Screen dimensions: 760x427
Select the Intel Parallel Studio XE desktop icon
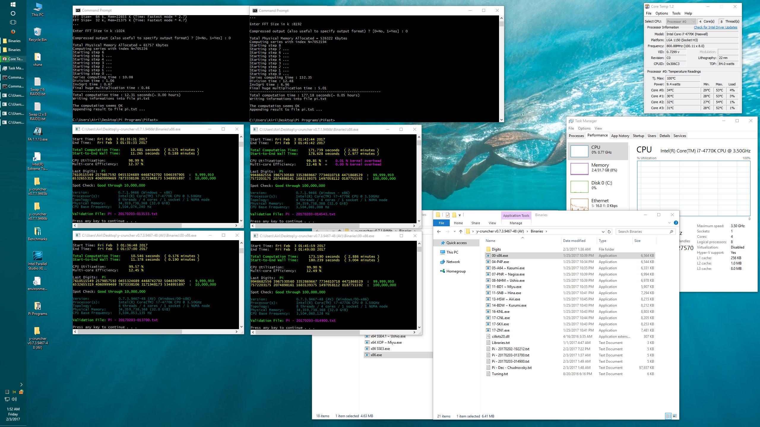(x=37, y=261)
